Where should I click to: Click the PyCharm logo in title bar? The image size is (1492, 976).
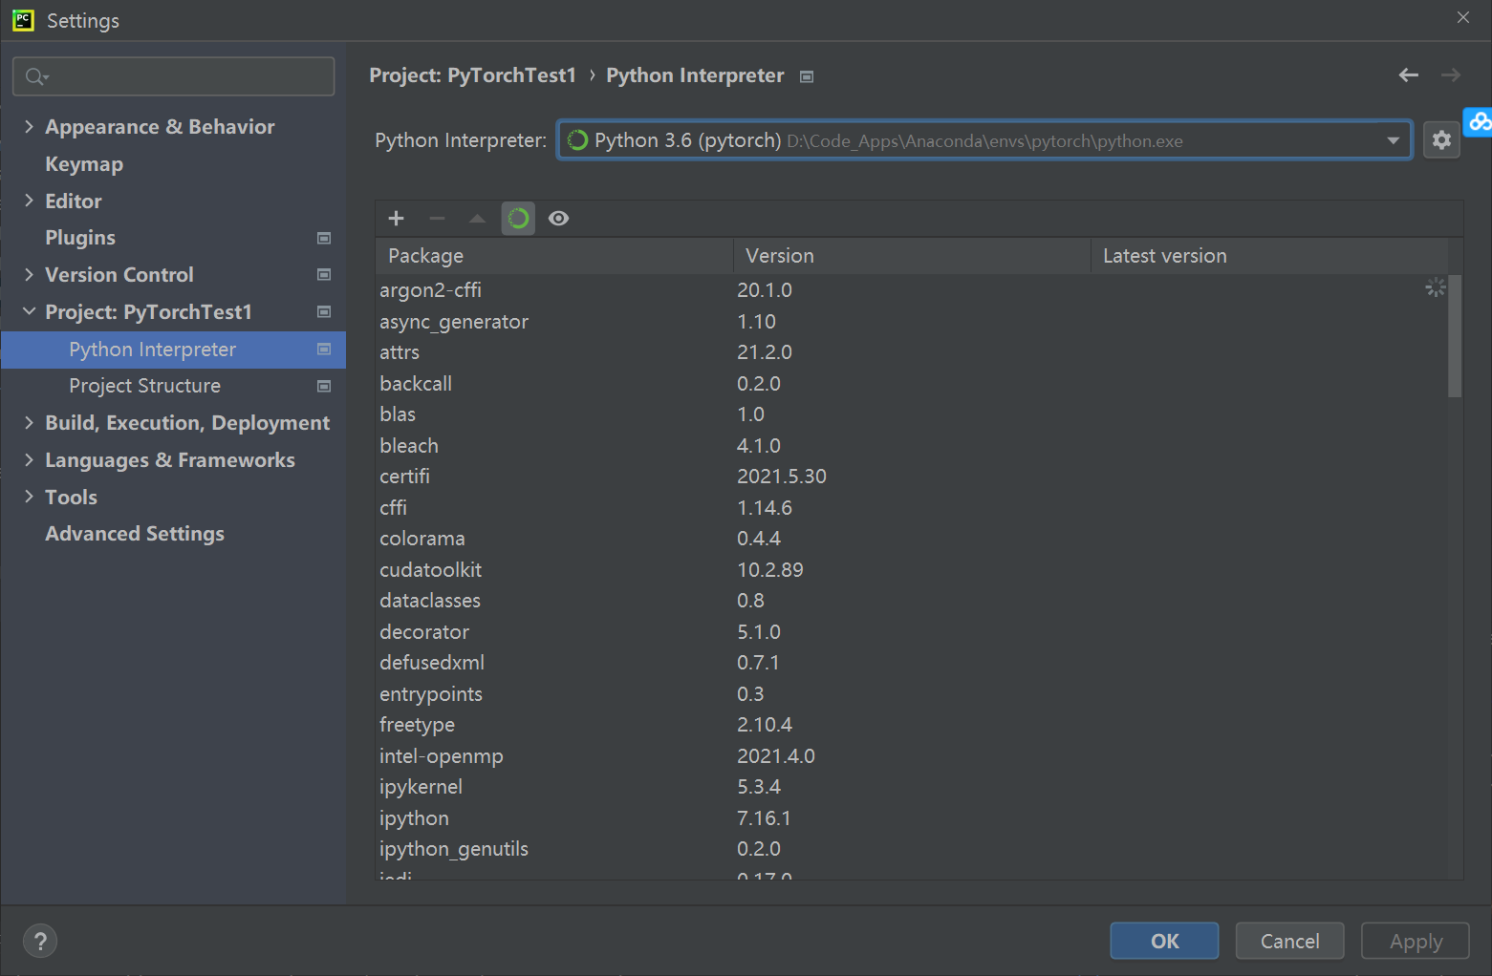coord(23,20)
